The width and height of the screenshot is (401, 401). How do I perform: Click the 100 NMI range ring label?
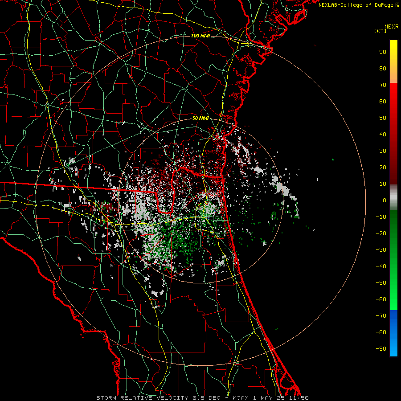(200, 36)
